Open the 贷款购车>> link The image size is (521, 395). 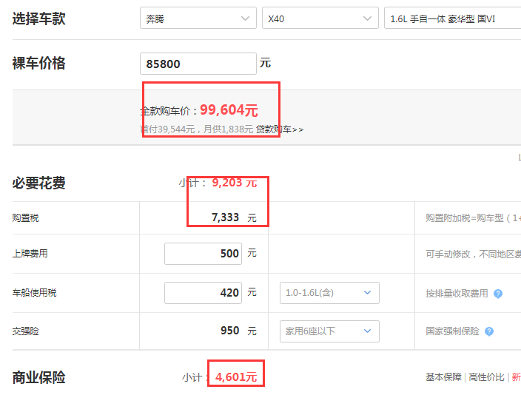click(280, 129)
